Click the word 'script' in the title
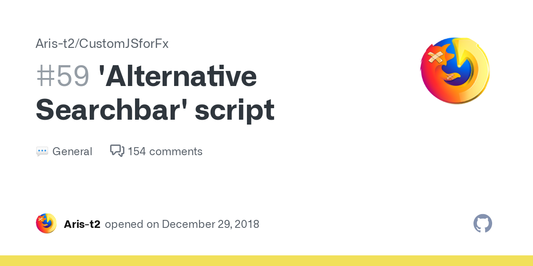The image size is (533, 266). tap(235, 110)
